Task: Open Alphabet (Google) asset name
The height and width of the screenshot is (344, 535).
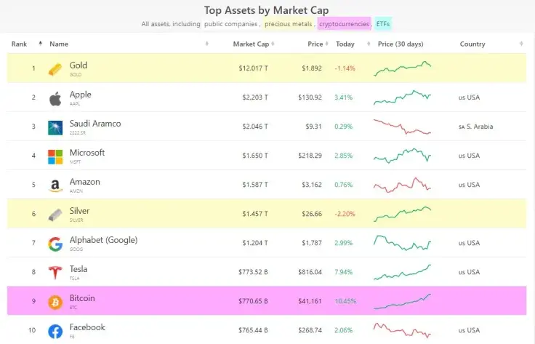Action: point(103,240)
